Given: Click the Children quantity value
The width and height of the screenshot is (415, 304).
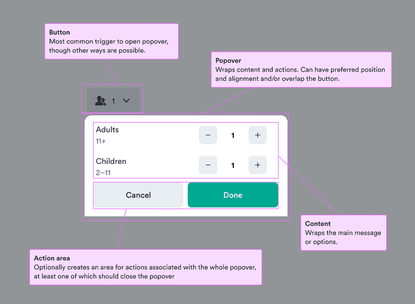Looking at the screenshot, I should tap(233, 166).
